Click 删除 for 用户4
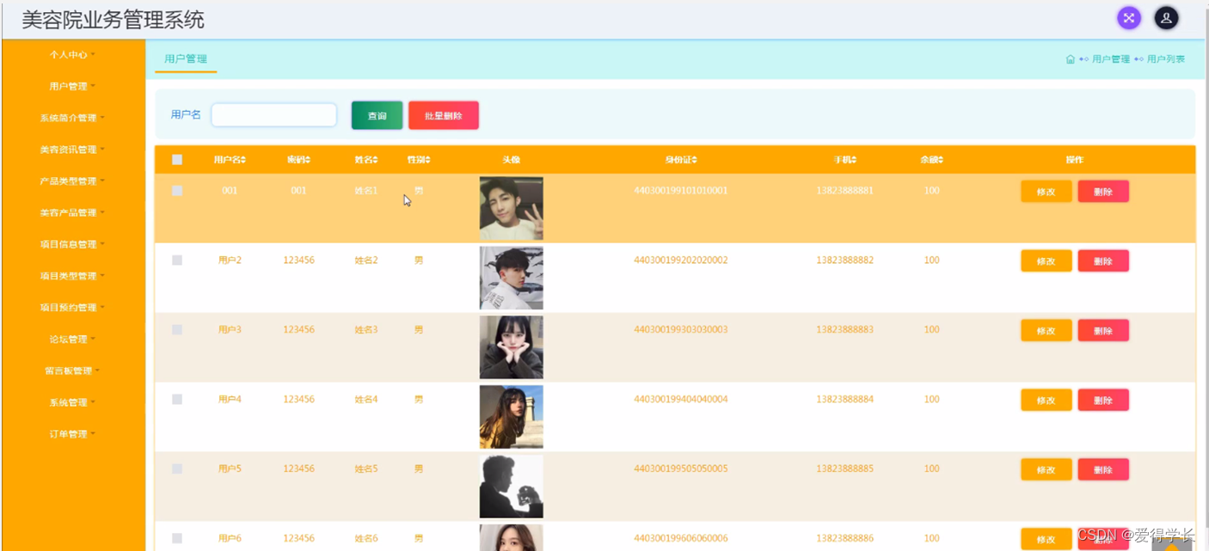The height and width of the screenshot is (551, 1209). [x=1103, y=401]
